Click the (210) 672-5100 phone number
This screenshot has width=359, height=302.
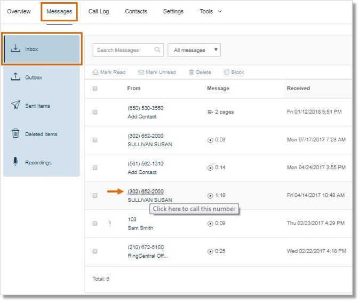pyautogui.click(x=146, y=247)
